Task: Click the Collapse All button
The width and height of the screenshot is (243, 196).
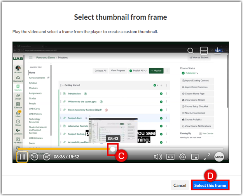Action: (x=100, y=71)
